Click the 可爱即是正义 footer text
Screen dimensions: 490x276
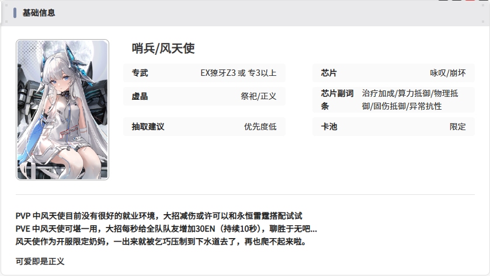[x=40, y=261]
